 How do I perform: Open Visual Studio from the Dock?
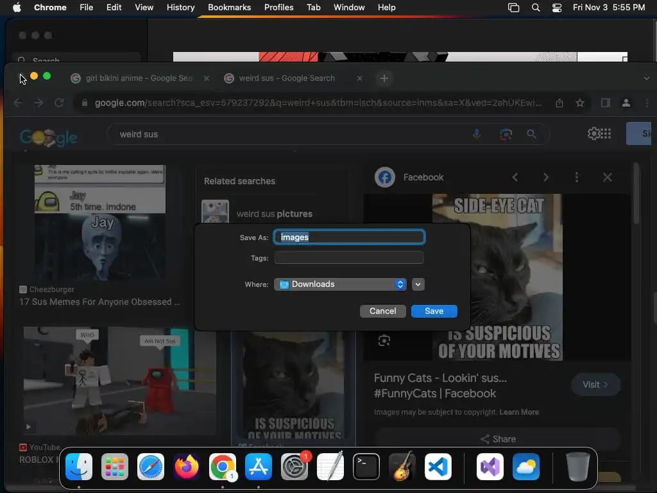click(x=490, y=467)
